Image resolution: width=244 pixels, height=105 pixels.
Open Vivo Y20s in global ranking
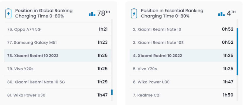coord(57,69)
